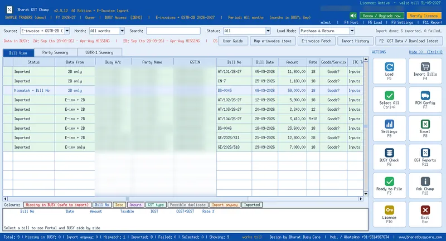Open the User Guide button
Image resolution: width=446 pixels, height=241 pixels.
(232, 41)
